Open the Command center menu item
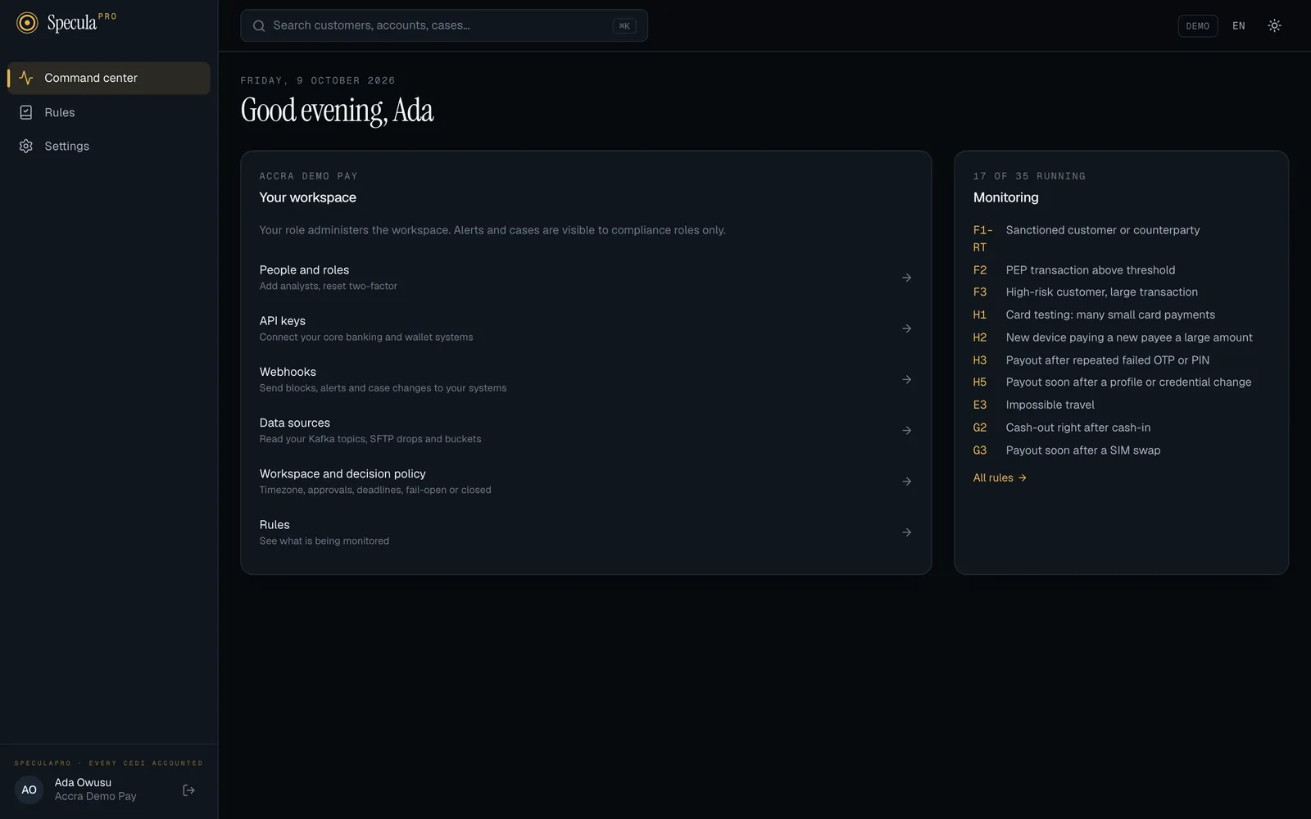 point(109,78)
